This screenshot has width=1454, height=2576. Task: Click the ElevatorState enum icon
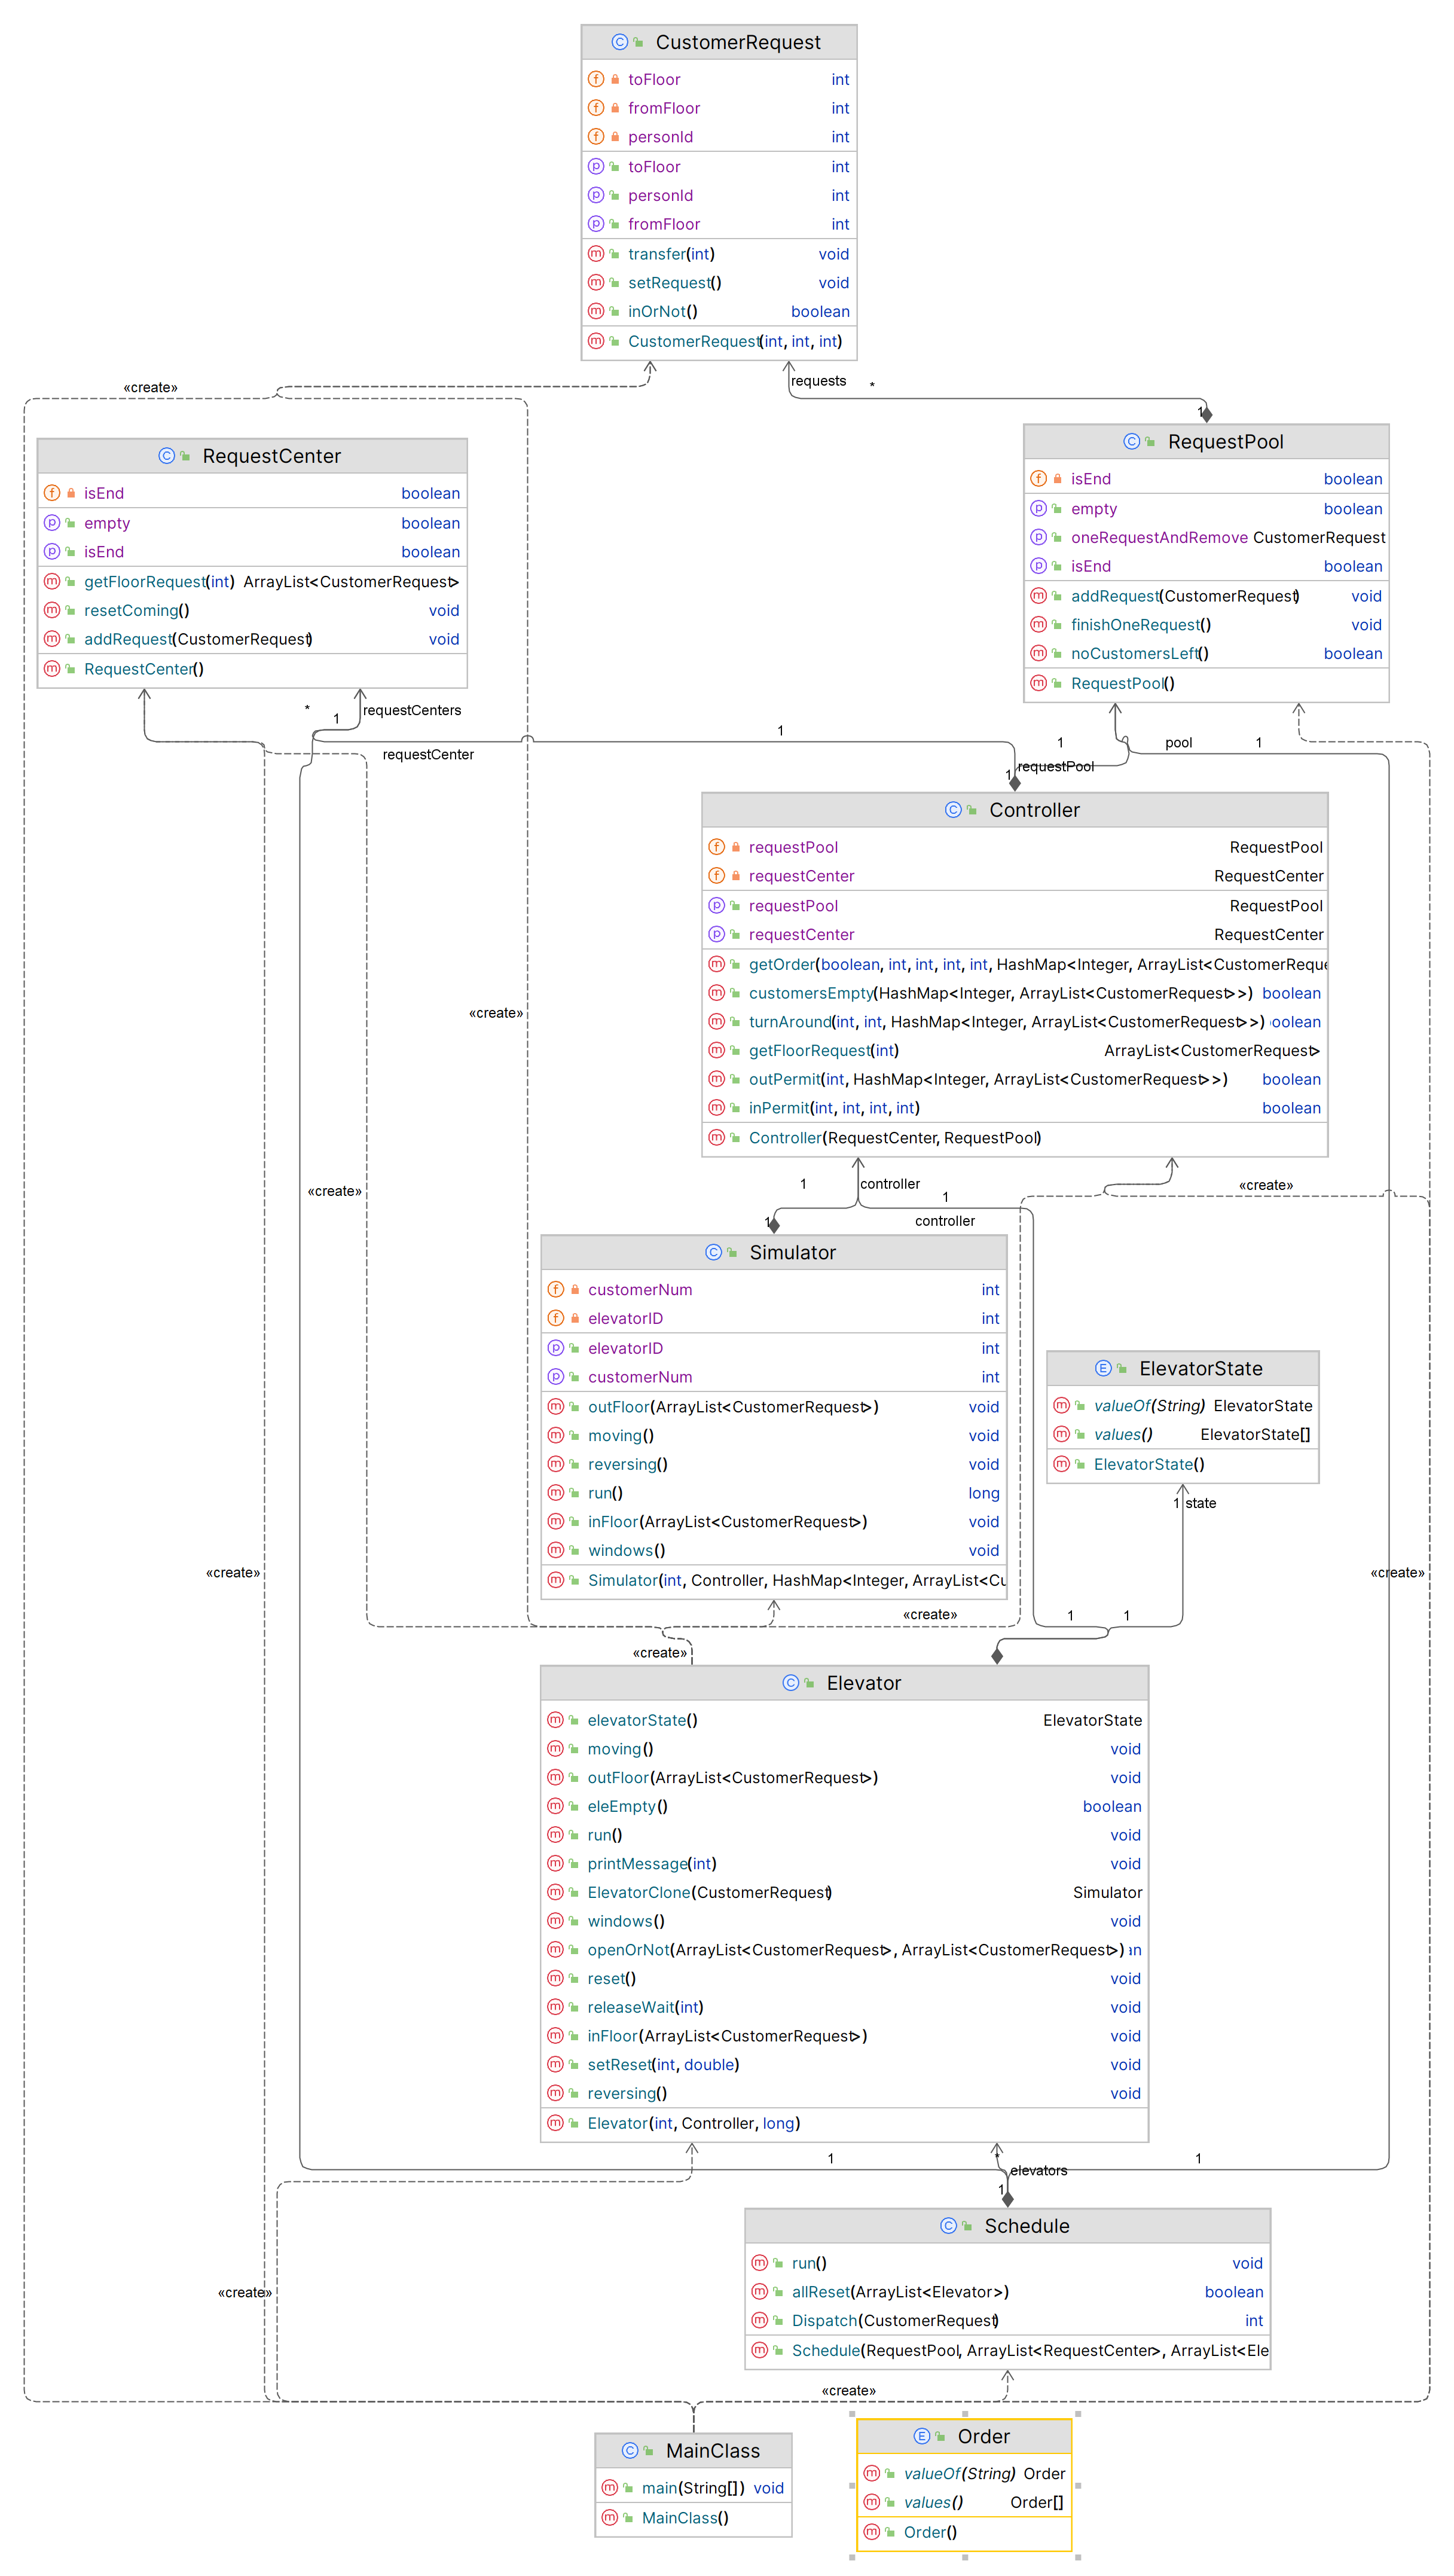click(1104, 1367)
